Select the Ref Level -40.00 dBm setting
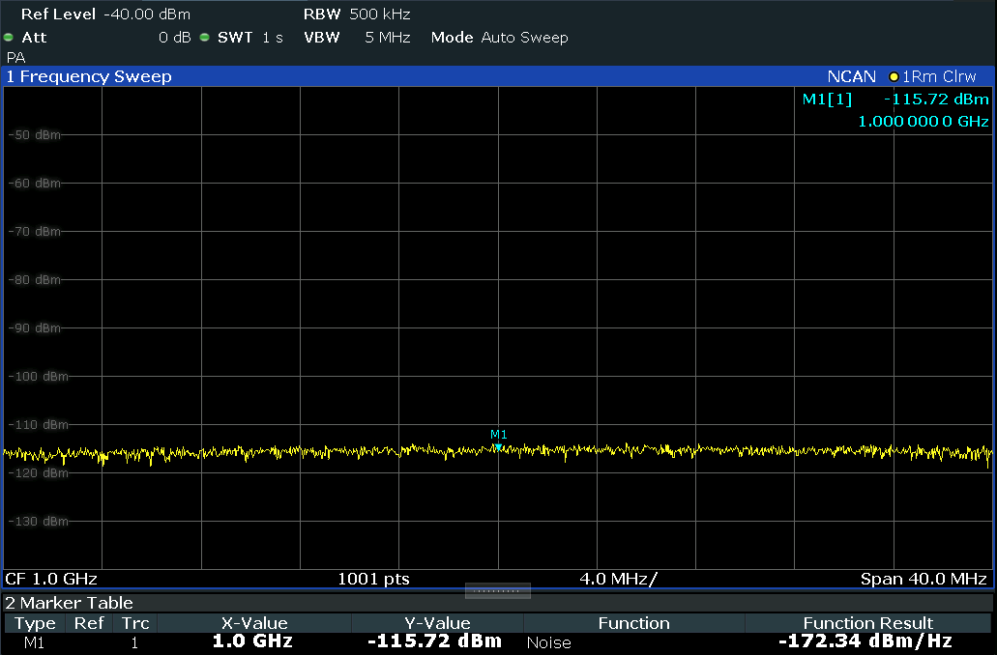This screenshot has height=655, width=997. [x=105, y=14]
